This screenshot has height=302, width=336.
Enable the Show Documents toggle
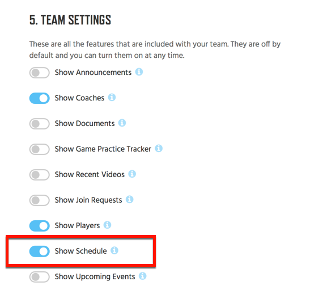click(x=40, y=124)
